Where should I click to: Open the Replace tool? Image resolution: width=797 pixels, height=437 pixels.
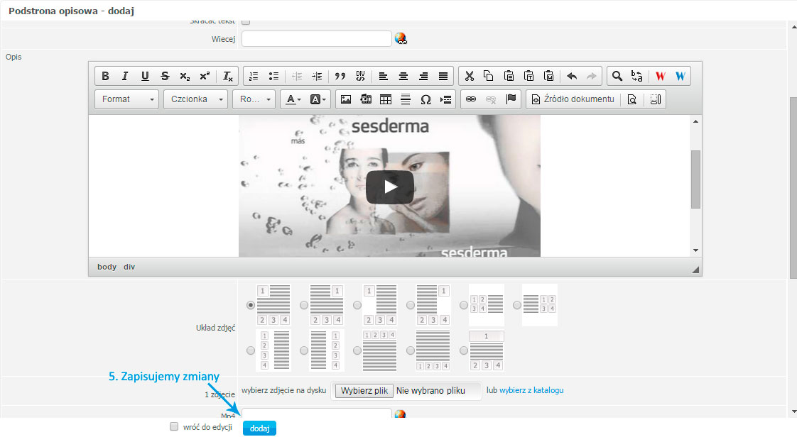637,76
